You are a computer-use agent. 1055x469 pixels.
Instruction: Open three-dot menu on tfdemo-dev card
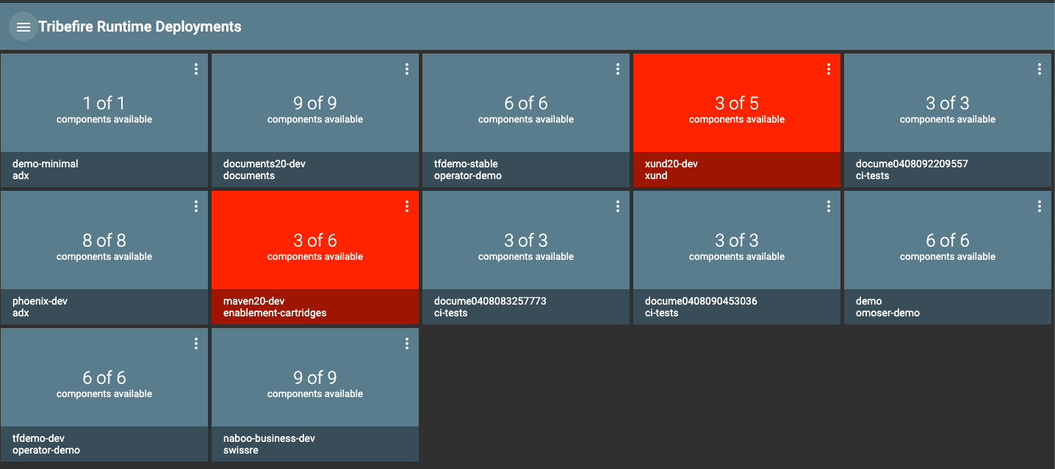(196, 343)
